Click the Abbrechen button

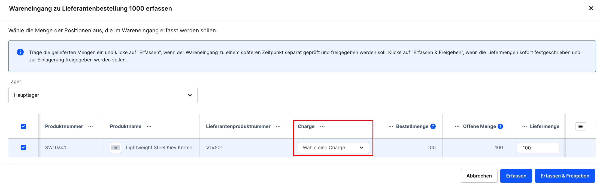point(479,176)
